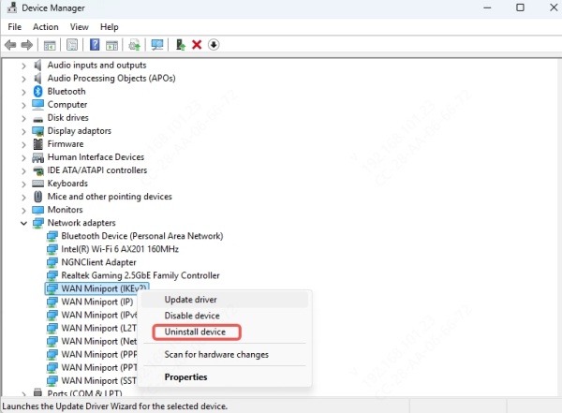Screen dimensions: 562x413
Task: Choose Properties in context menu
Action: tap(225, 377)
